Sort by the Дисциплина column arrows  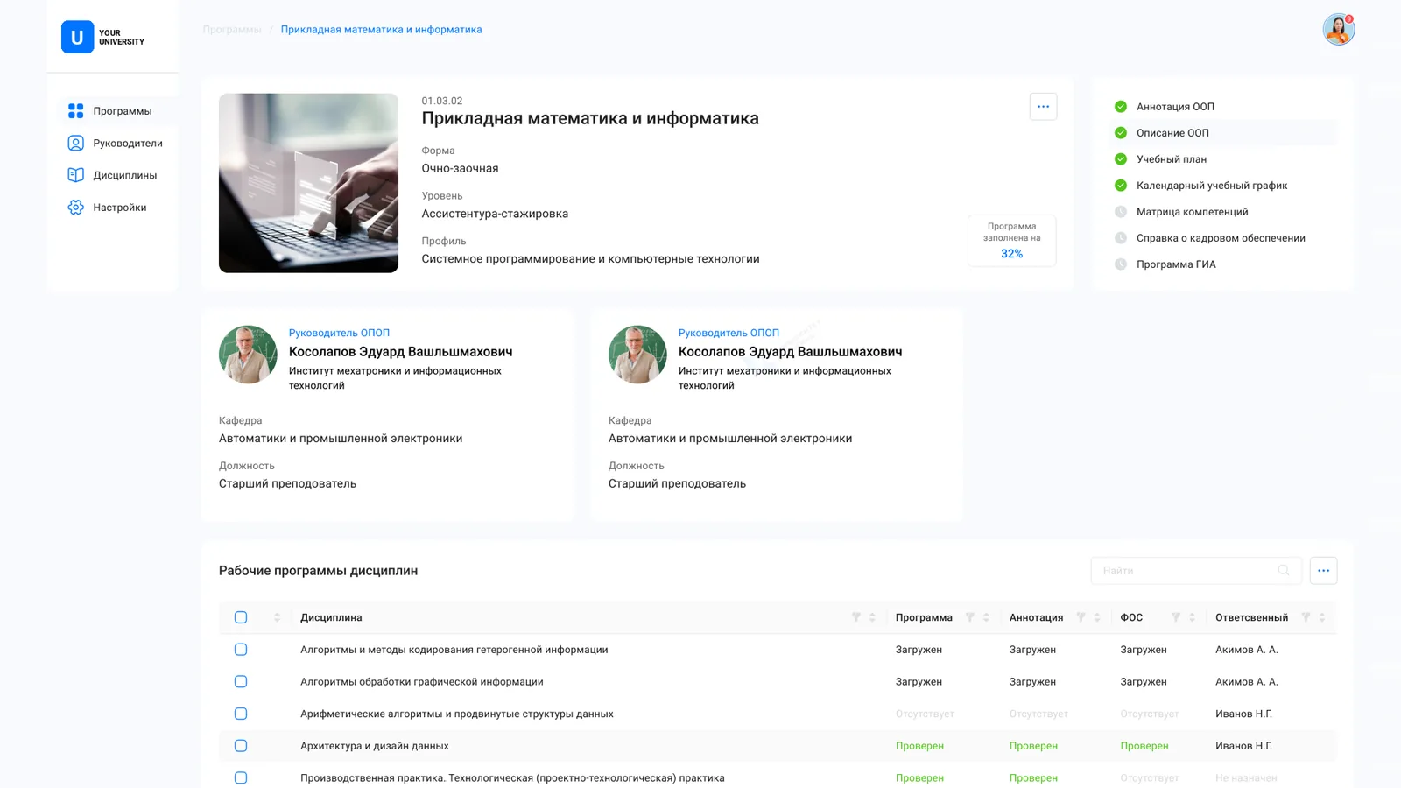click(x=872, y=617)
